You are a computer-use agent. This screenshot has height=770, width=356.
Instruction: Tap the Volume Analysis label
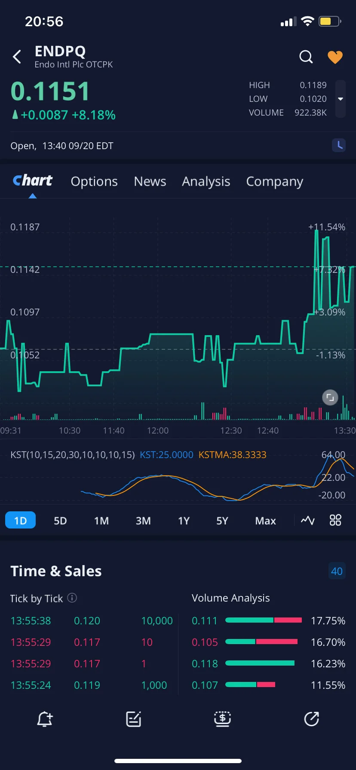230,598
